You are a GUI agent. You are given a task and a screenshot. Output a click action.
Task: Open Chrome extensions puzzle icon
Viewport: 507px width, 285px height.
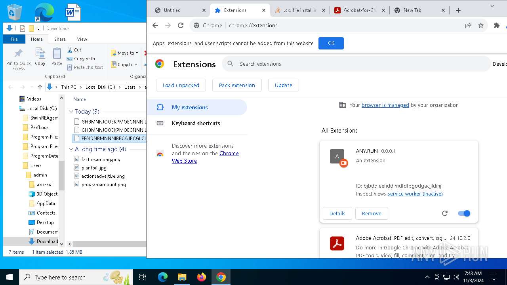(497, 25)
